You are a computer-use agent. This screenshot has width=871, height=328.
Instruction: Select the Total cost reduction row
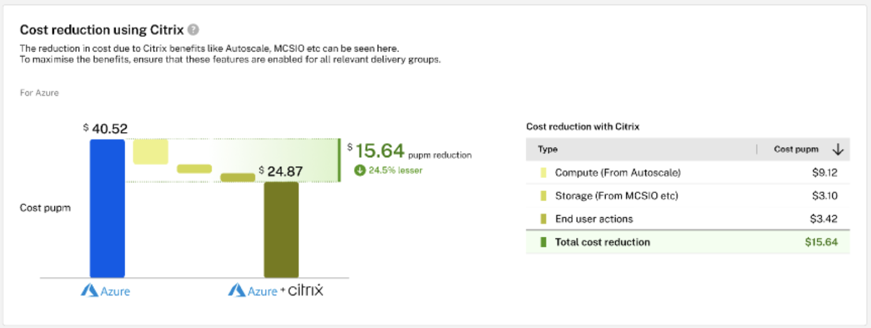point(687,242)
